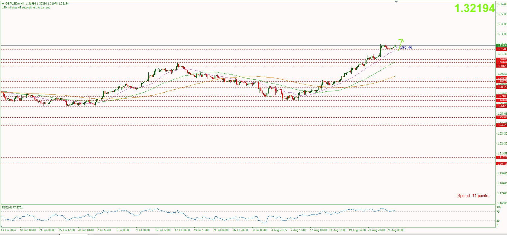Click the 1.33305 price scale value
This screenshot has height=235, width=507.
pyautogui.click(x=502, y=34)
